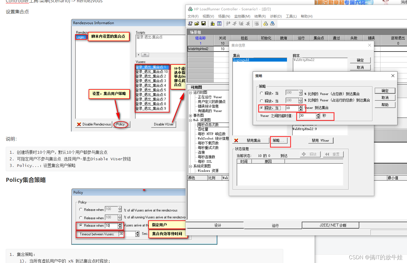The image size is (407, 263).
Task: Click the greyed 释放 button in 状态信息
Action: pyautogui.click(x=310, y=154)
